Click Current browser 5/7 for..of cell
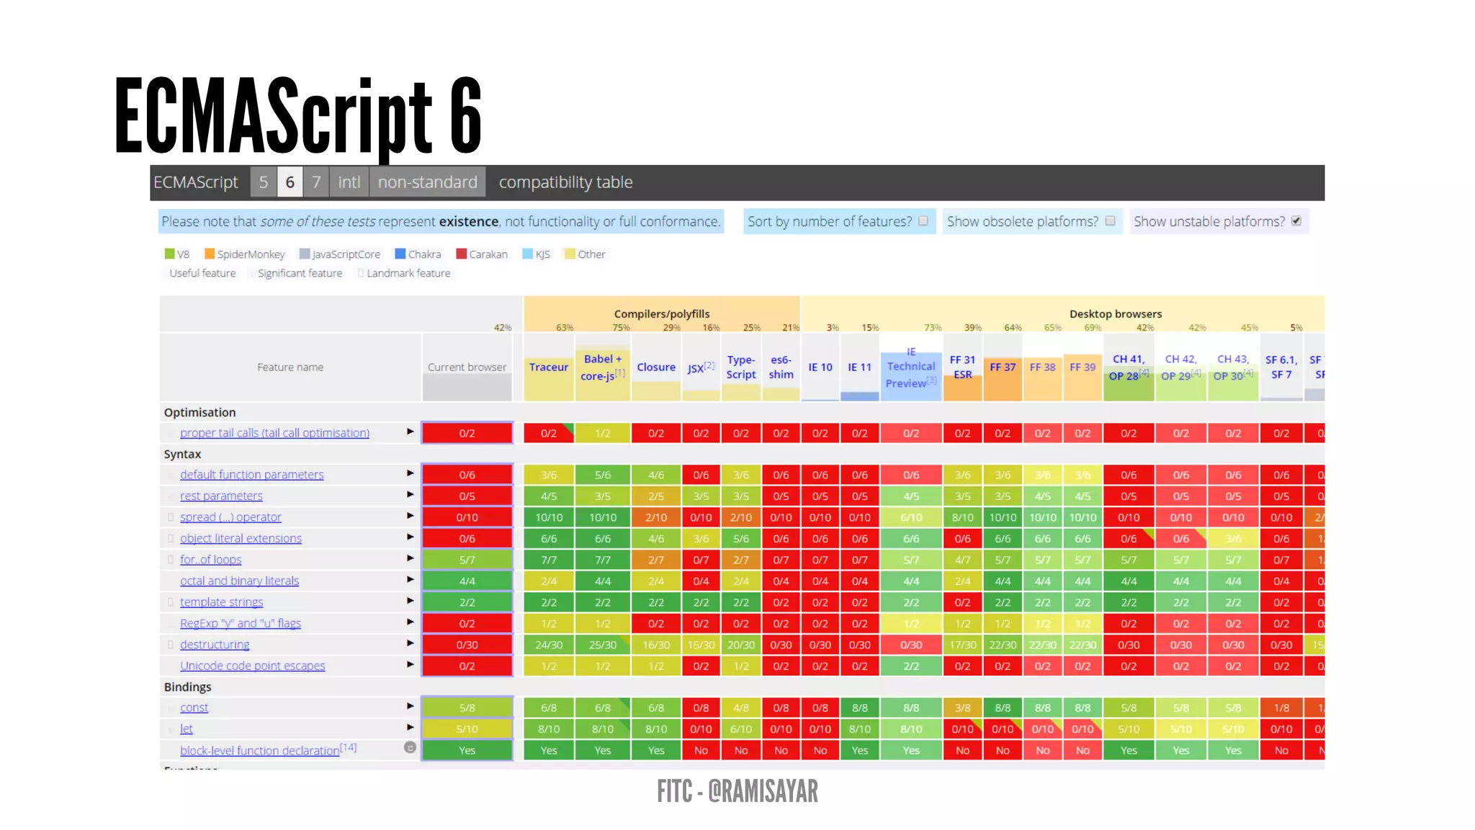1475x830 pixels. pyautogui.click(x=467, y=560)
